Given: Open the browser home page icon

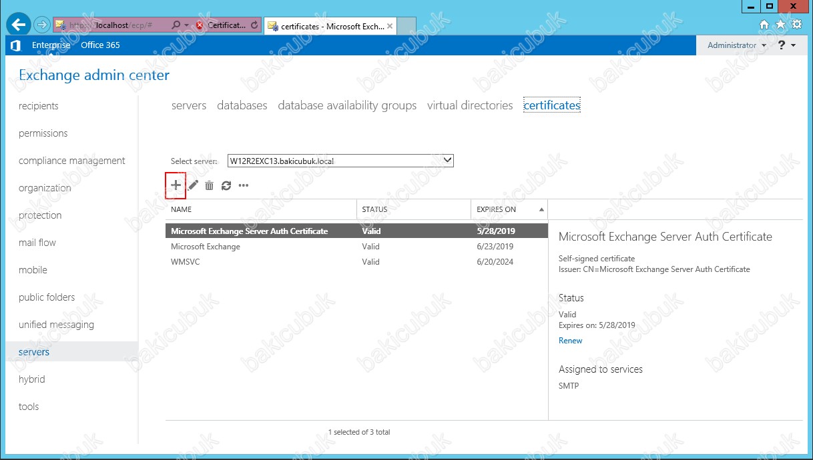Looking at the screenshot, I should pyautogui.click(x=765, y=25).
